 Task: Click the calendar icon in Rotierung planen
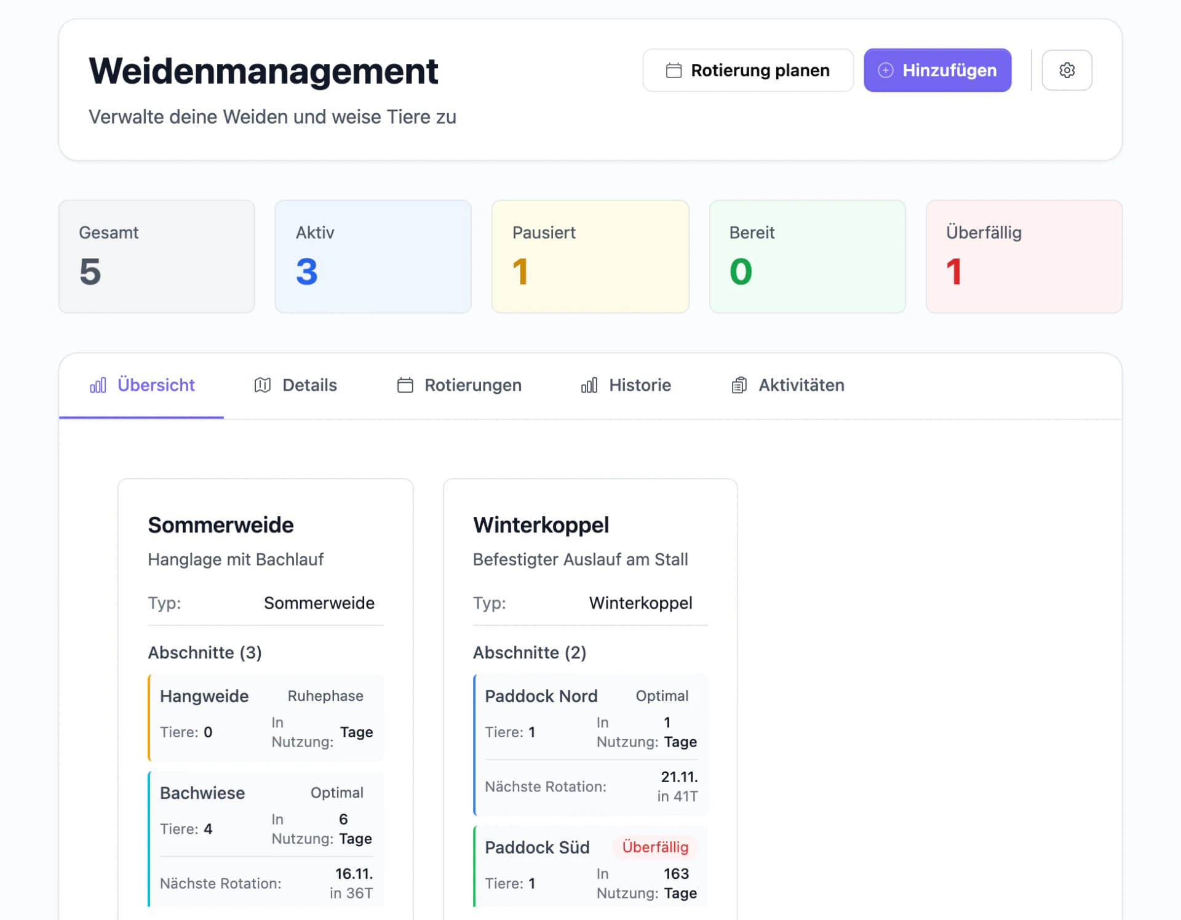[x=674, y=70]
